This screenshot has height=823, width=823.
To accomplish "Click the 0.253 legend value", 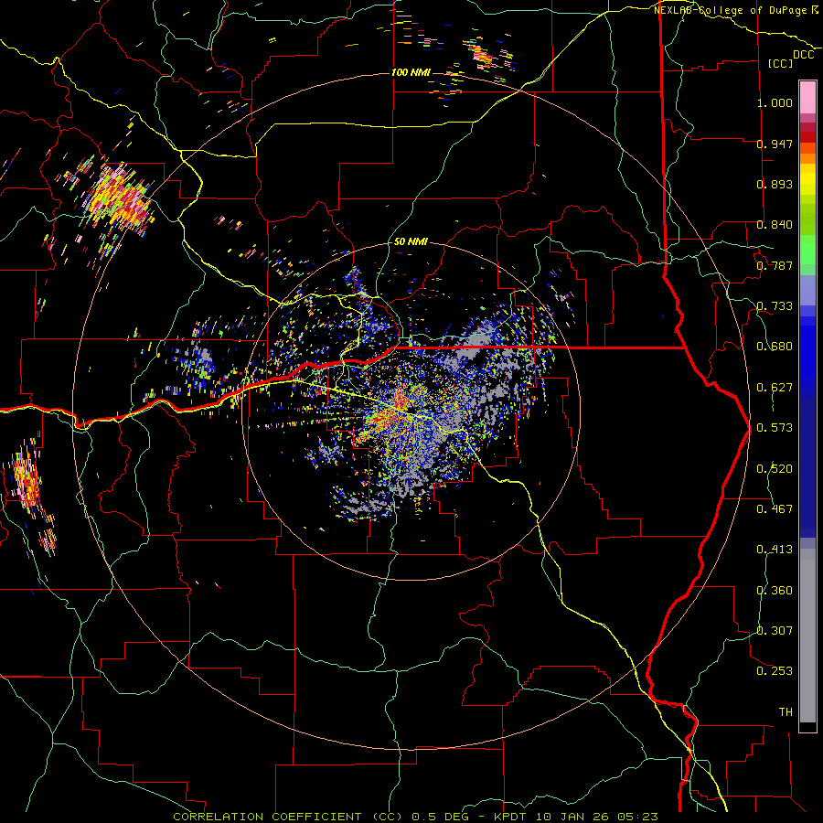I will (775, 671).
